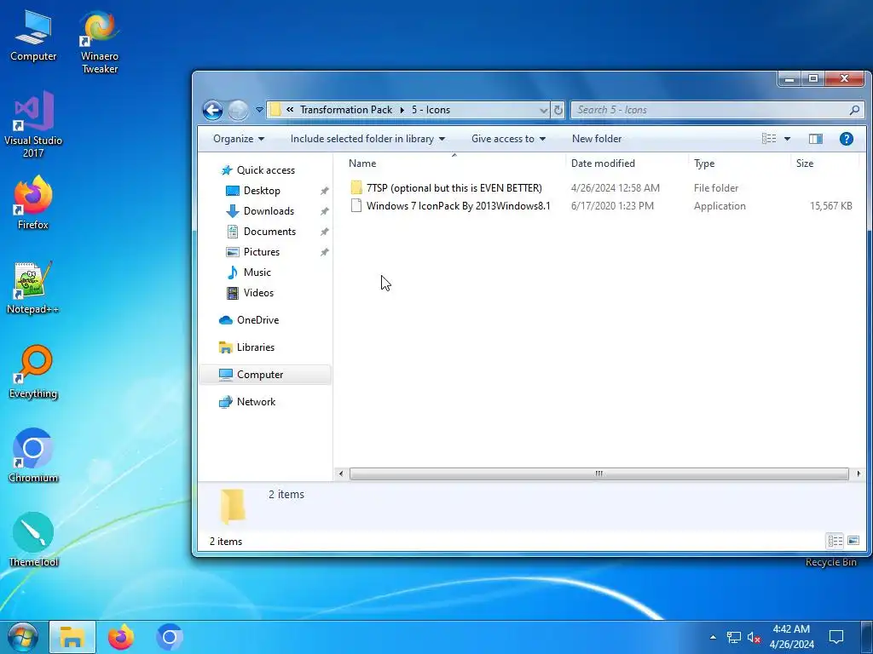Switch to details view via status bar
Viewport: 873px width, 654px height.
(835, 541)
